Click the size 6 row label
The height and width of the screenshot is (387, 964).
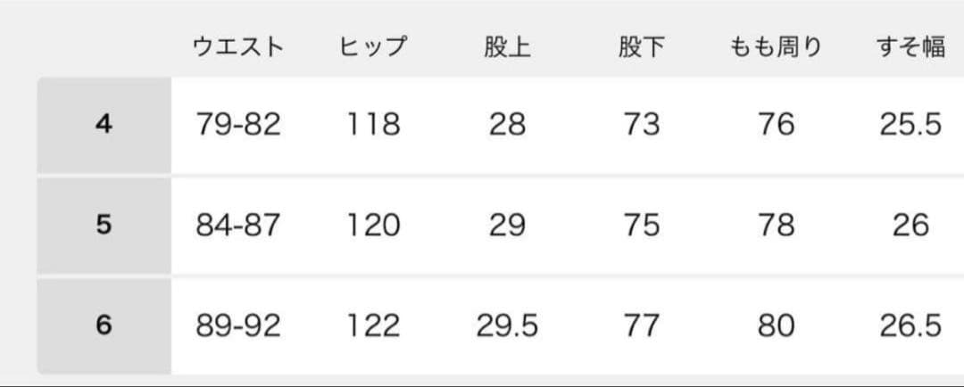104,325
